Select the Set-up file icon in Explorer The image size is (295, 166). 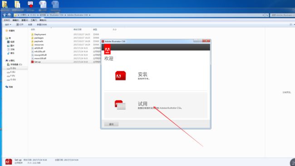32,62
